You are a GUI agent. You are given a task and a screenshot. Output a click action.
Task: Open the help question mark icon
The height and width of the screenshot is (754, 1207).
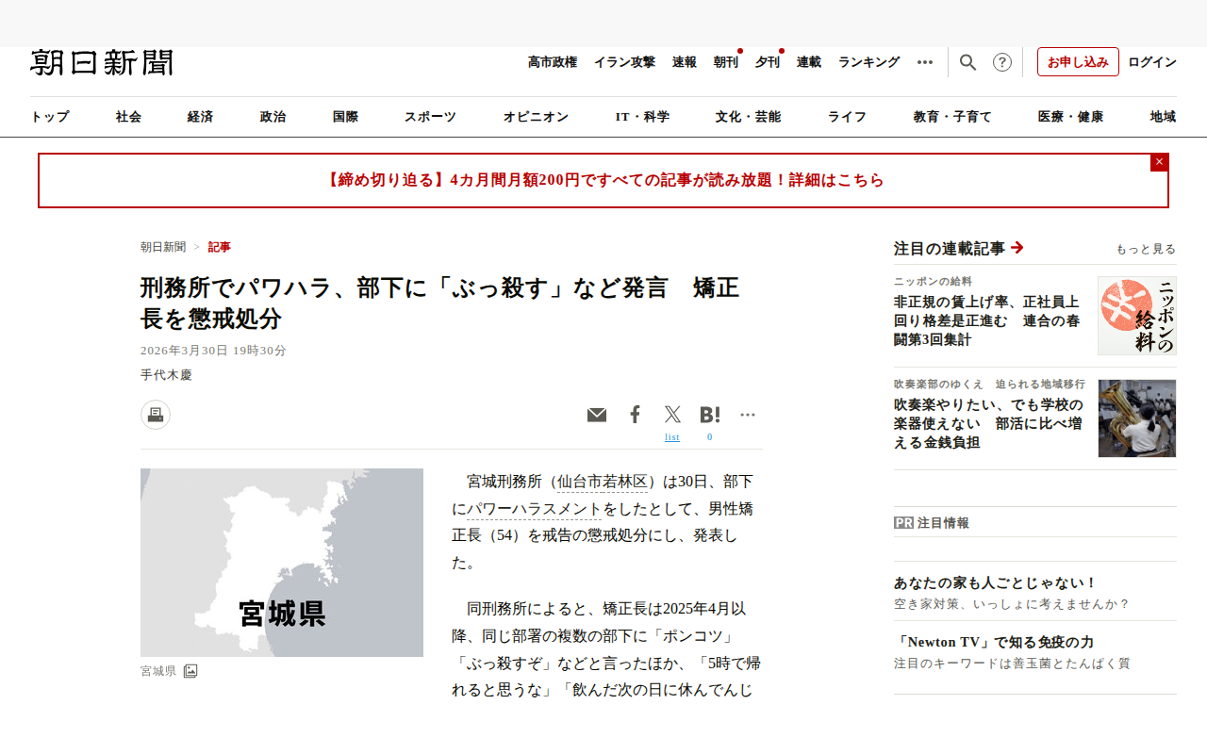pos(1002,62)
